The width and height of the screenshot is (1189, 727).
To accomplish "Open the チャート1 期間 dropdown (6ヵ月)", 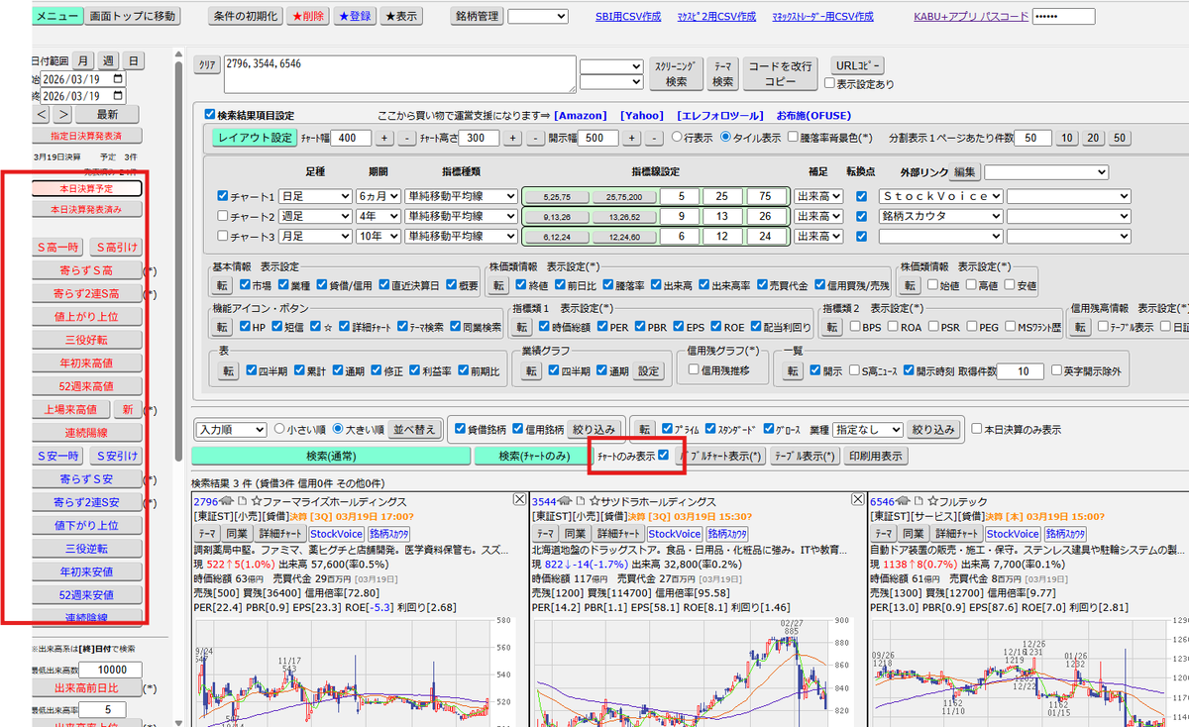I will [x=378, y=196].
